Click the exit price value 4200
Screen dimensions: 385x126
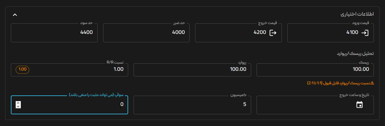(x=260, y=33)
